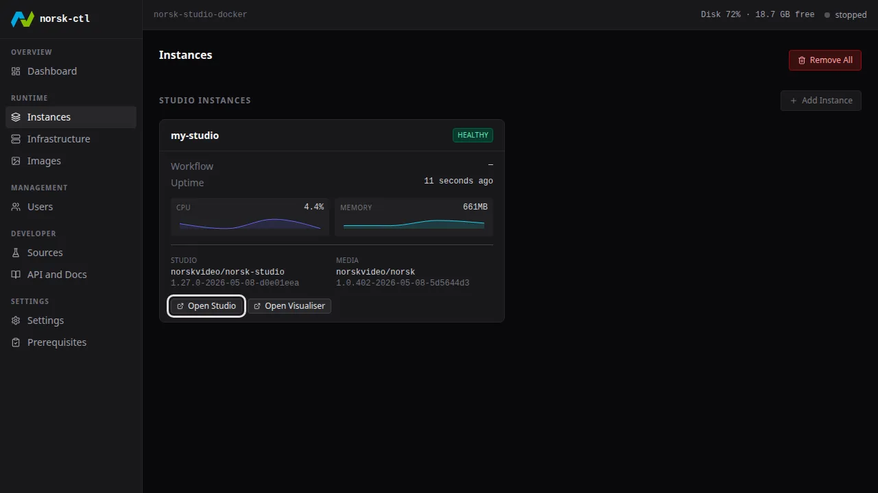Open the Images section
The height and width of the screenshot is (493, 878).
pos(71,161)
